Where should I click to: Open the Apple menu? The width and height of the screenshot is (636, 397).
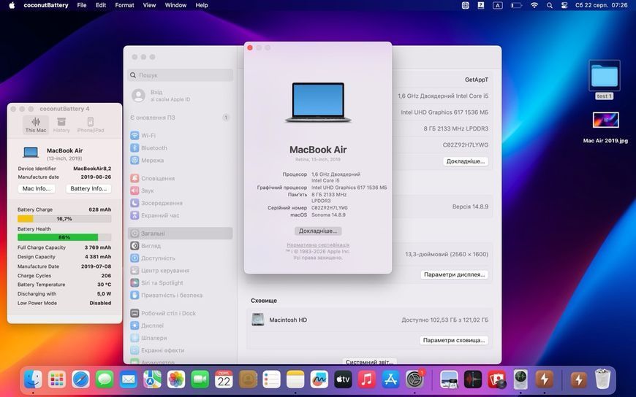pyautogui.click(x=12, y=5)
